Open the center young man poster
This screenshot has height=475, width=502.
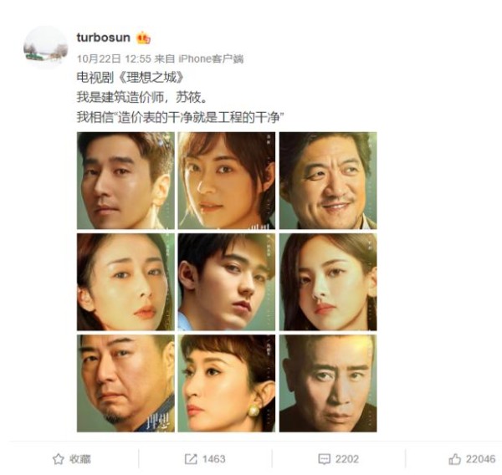(227, 282)
